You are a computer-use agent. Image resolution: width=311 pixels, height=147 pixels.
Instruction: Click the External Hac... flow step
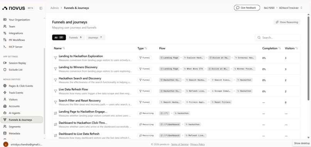(245, 58)
